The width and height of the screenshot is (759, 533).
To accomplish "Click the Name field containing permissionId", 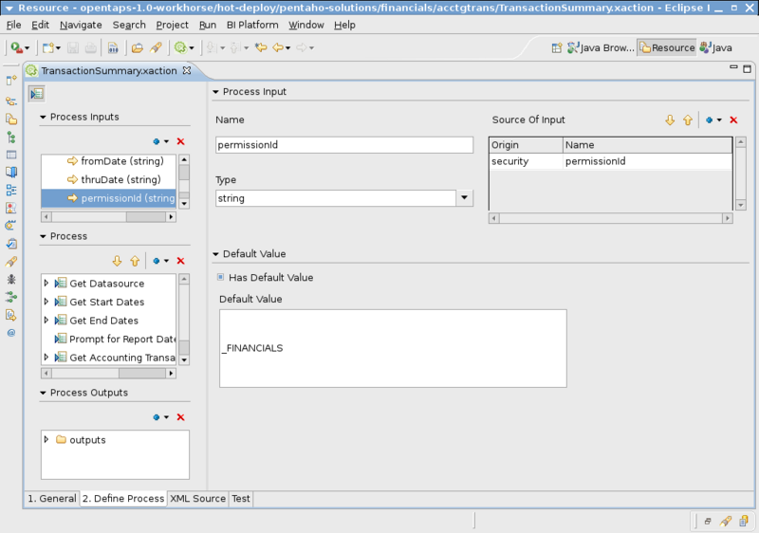I will [x=344, y=144].
